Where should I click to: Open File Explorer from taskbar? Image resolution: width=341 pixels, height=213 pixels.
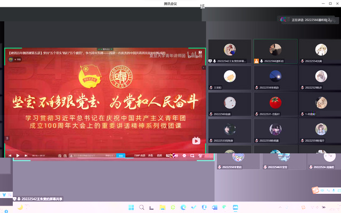pyautogui.click(x=162, y=207)
